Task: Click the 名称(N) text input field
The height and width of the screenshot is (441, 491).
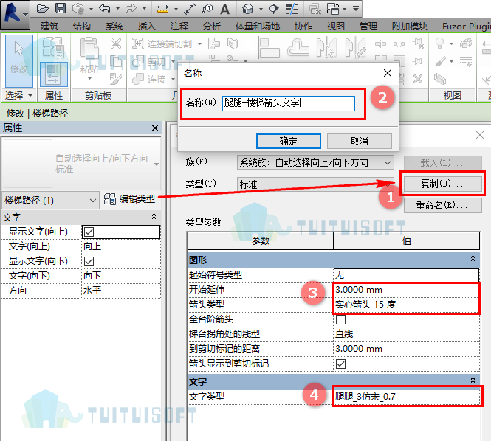Action: 289,103
